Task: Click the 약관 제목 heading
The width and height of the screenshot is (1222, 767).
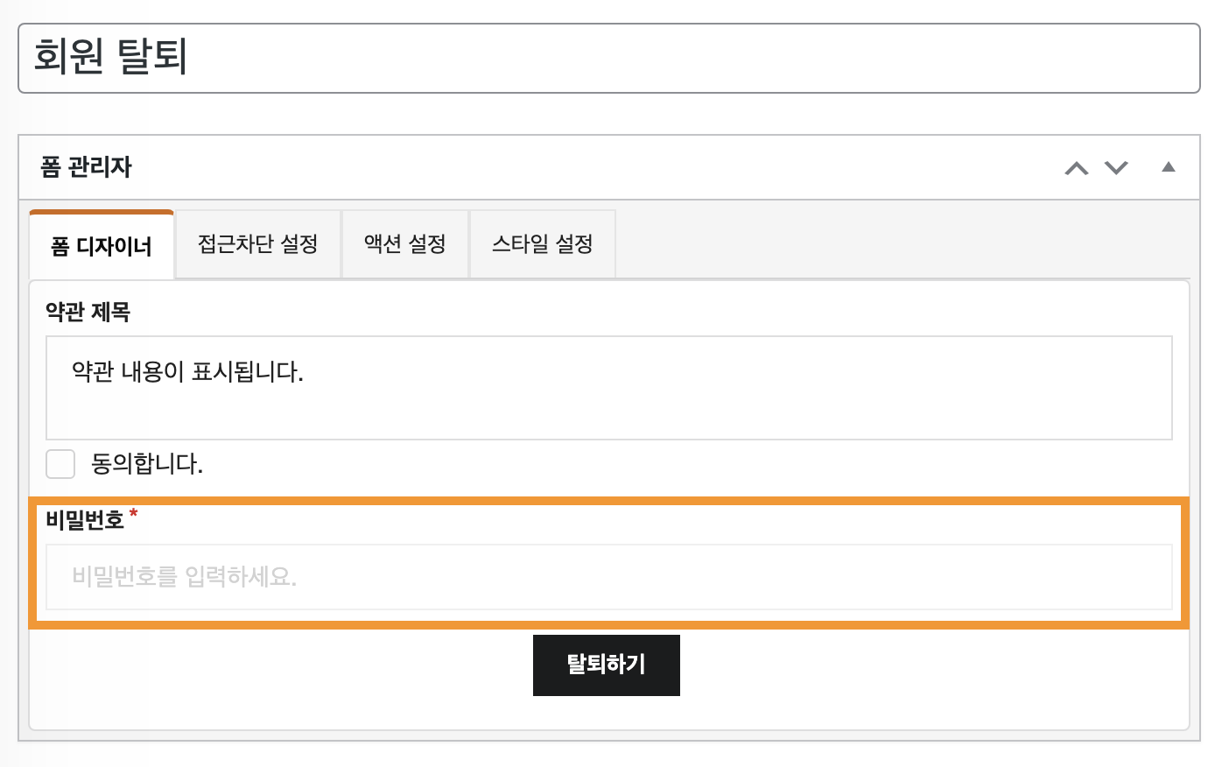Action: pyautogui.click(x=88, y=312)
